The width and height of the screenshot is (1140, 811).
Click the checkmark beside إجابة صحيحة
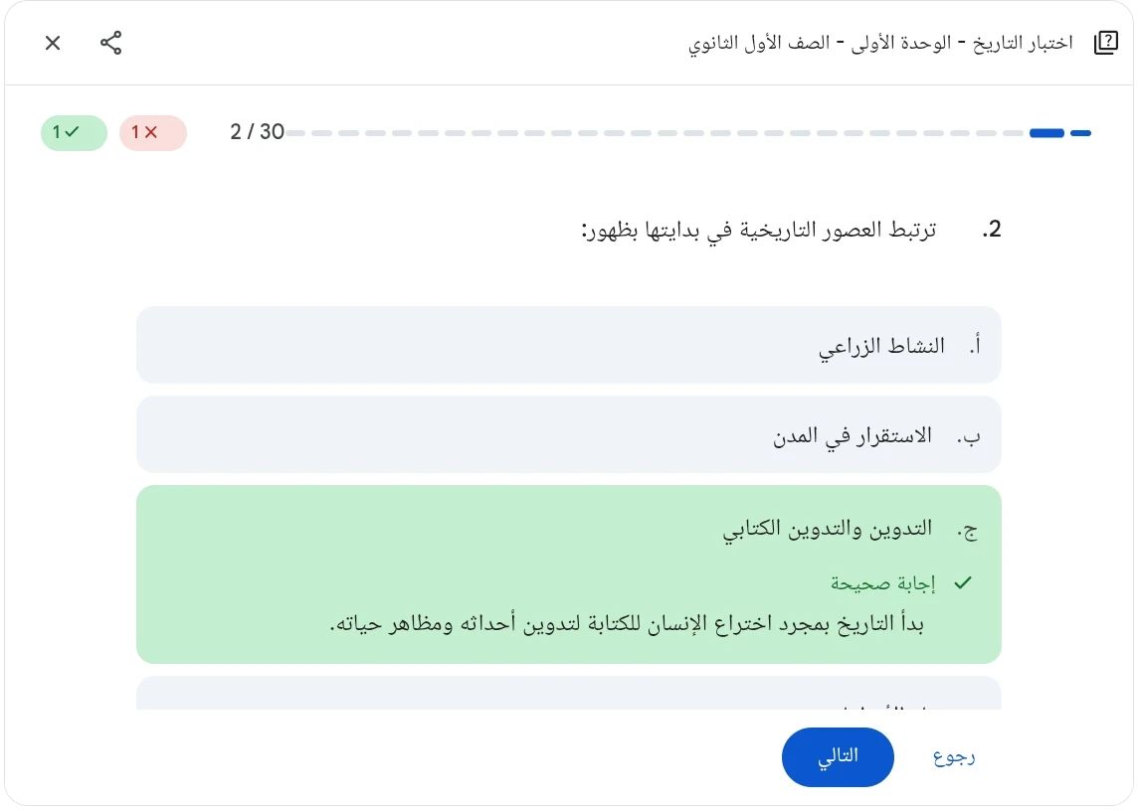pos(962,583)
